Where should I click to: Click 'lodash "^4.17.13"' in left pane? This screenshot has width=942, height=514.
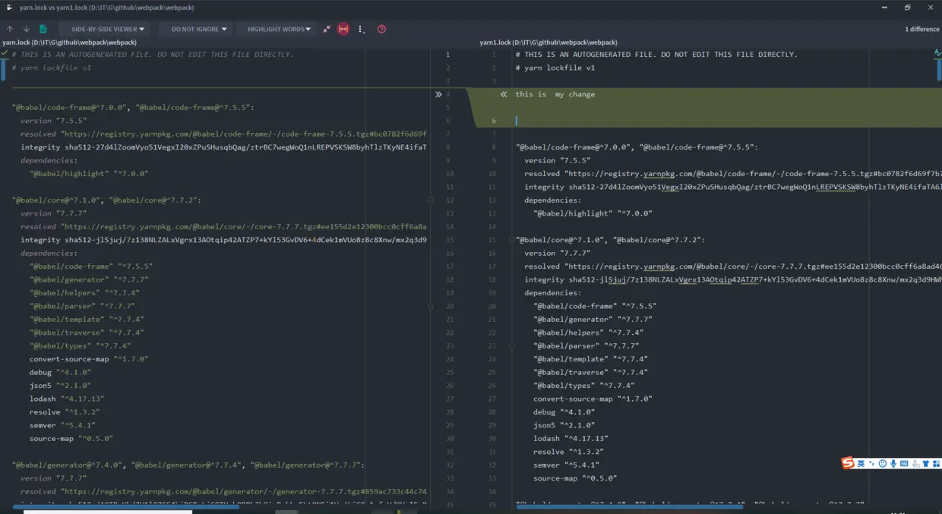coord(67,399)
